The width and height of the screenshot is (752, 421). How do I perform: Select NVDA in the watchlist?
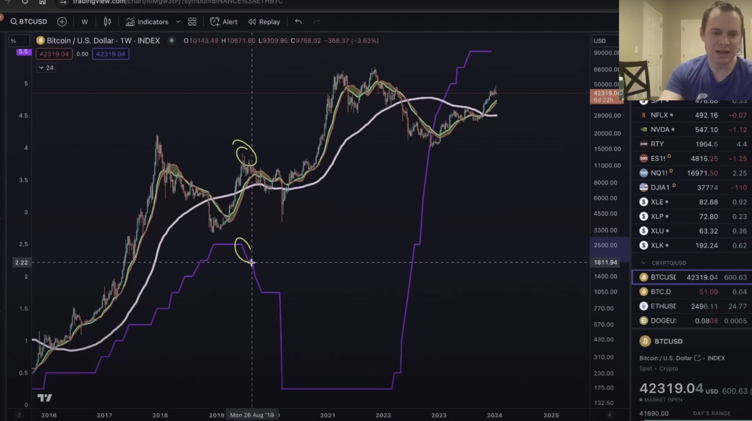(659, 130)
